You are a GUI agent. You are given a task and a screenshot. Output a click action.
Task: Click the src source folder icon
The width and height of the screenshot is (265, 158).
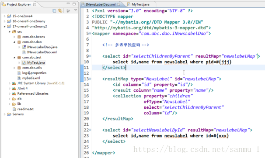(14, 31)
